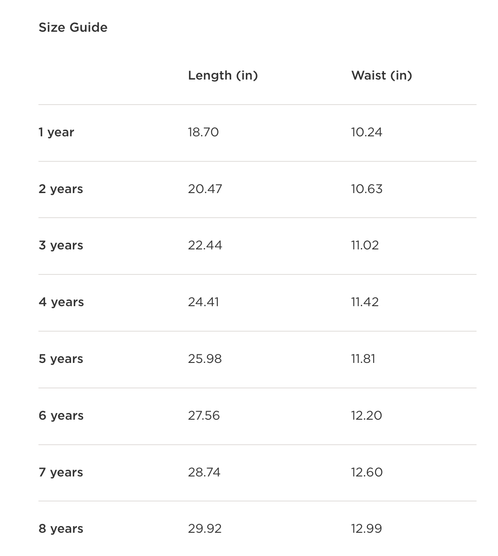Click the 1 year row label
This screenshot has height=556, width=498.
click(x=56, y=133)
